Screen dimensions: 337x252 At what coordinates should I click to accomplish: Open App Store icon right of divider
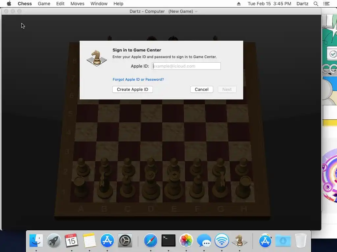(x=265, y=241)
